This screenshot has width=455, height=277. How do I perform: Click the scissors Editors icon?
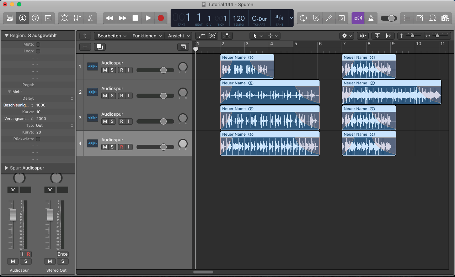pos(90,18)
